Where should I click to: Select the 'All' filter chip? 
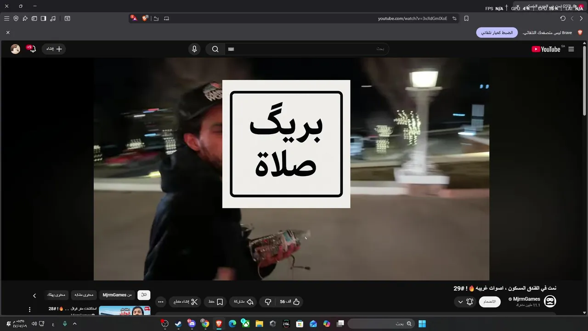click(x=144, y=295)
